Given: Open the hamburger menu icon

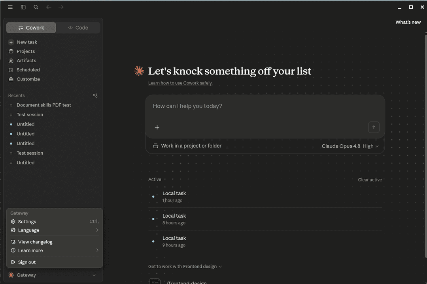Looking at the screenshot, I should click(x=10, y=7).
